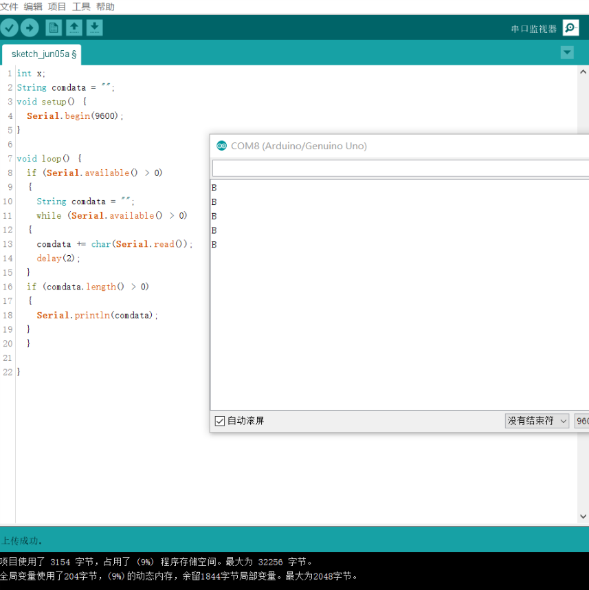The height and width of the screenshot is (590, 589).
Task: Open the Serial Monitor magnifier icon
Action: (x=570, y=28)
